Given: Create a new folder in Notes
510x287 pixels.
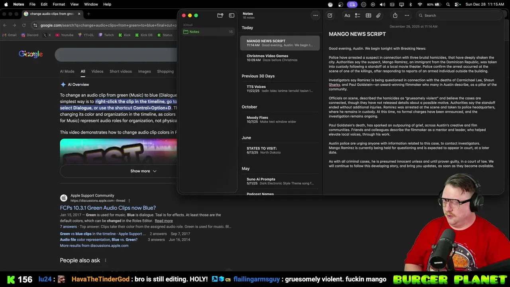Looking at the screenshot, I should (x=220, y=16).
